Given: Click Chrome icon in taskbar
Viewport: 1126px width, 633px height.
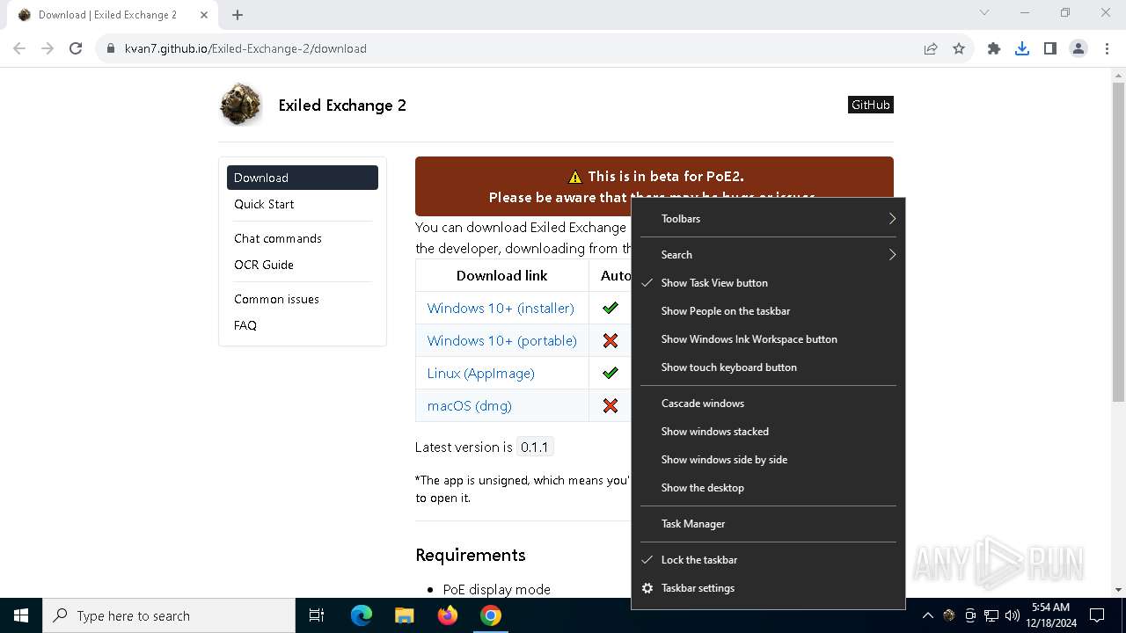Looking at the screenshot, I should click(x=490, y=615).
